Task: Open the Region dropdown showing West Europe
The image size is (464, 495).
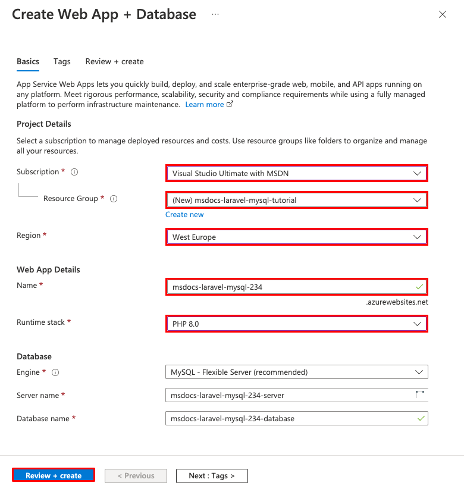Action: [x=296, y=237]
